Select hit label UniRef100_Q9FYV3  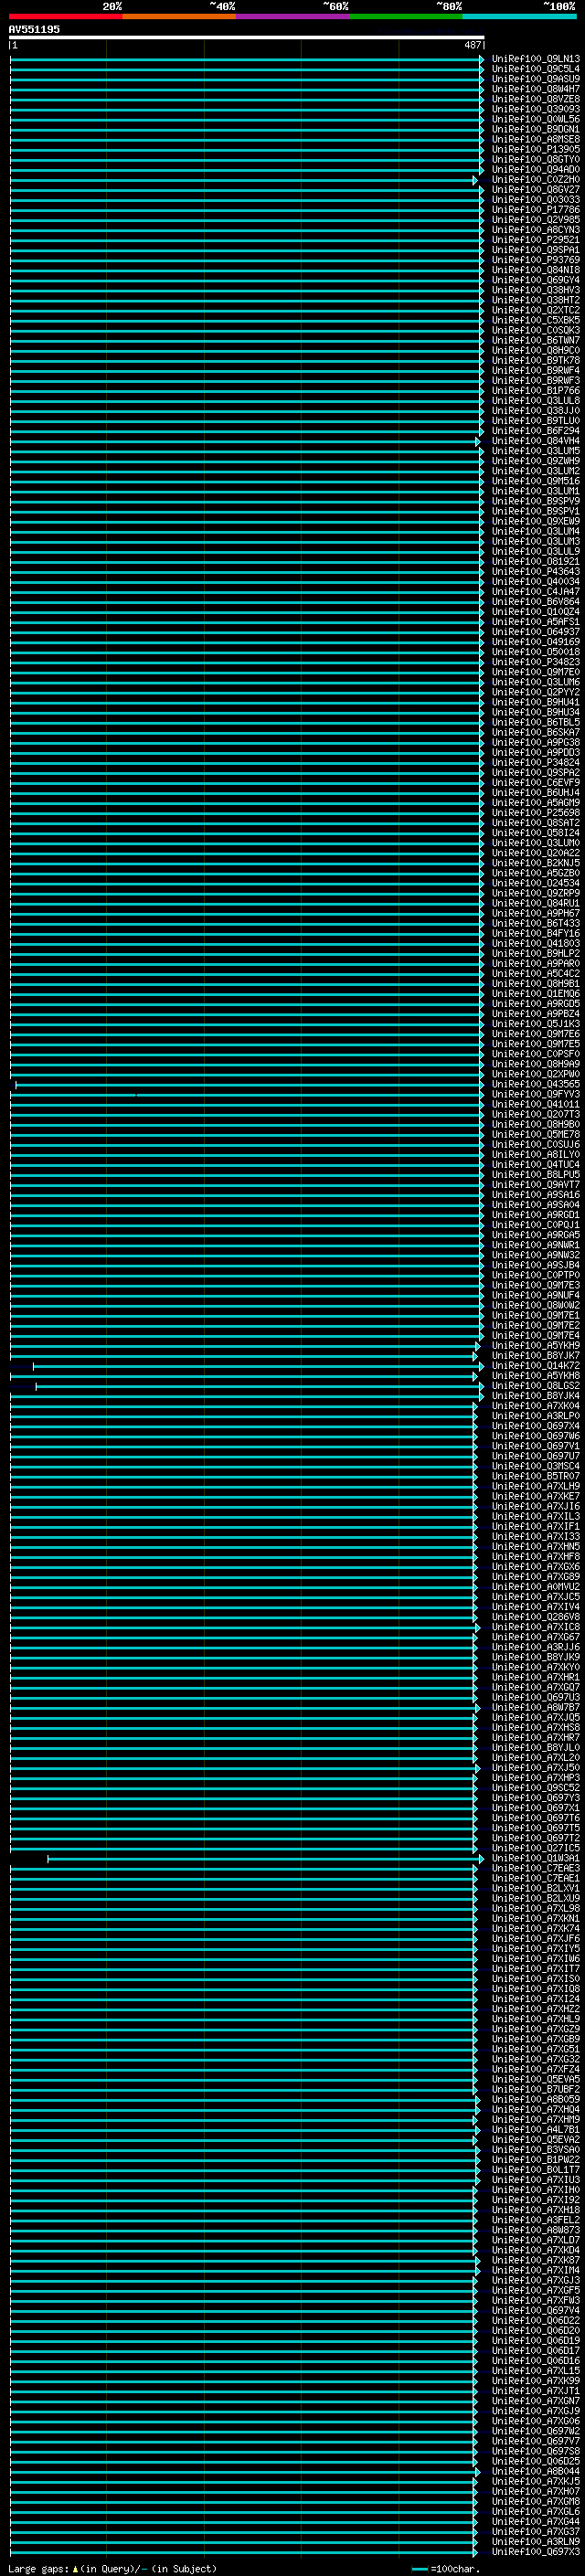coord(535,1095)
